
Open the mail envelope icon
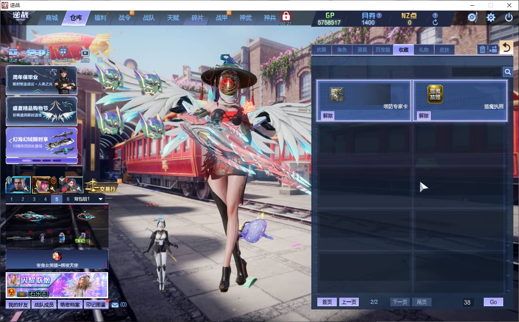click(x=115, y=305)
